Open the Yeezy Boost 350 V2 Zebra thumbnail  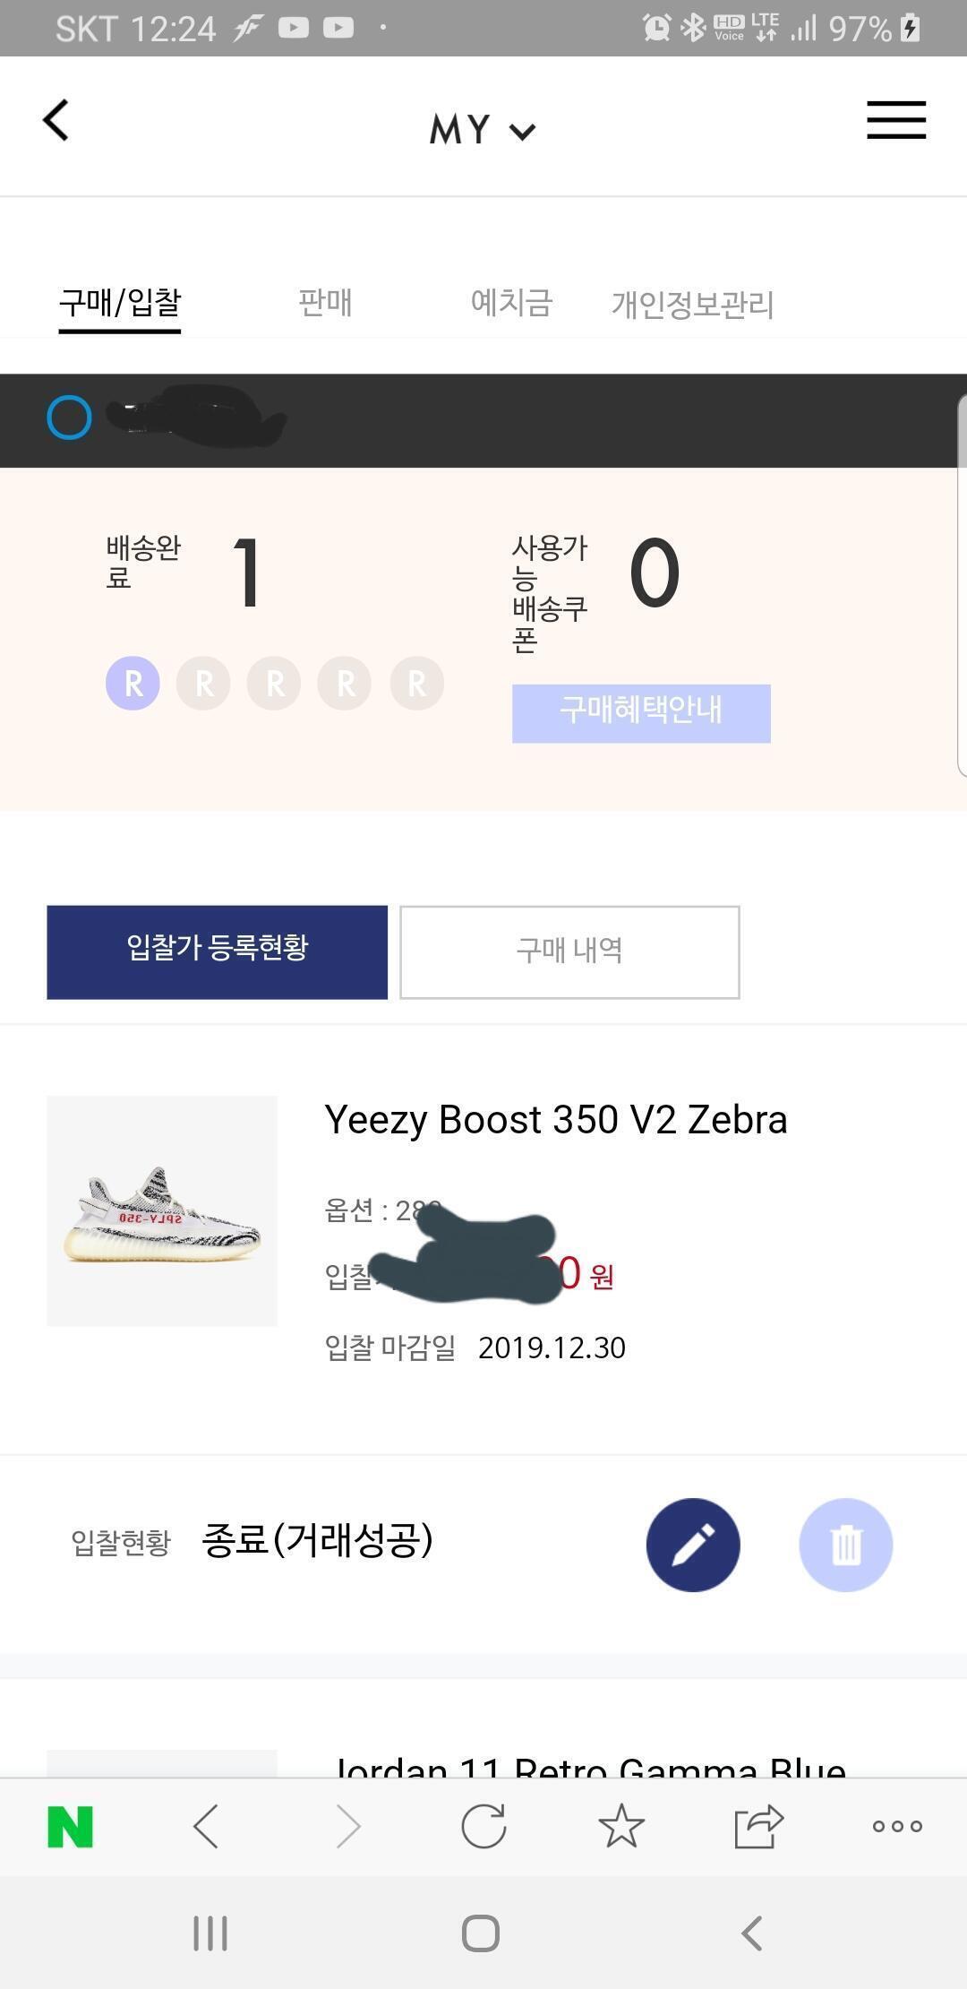[x=162, y=1210]
